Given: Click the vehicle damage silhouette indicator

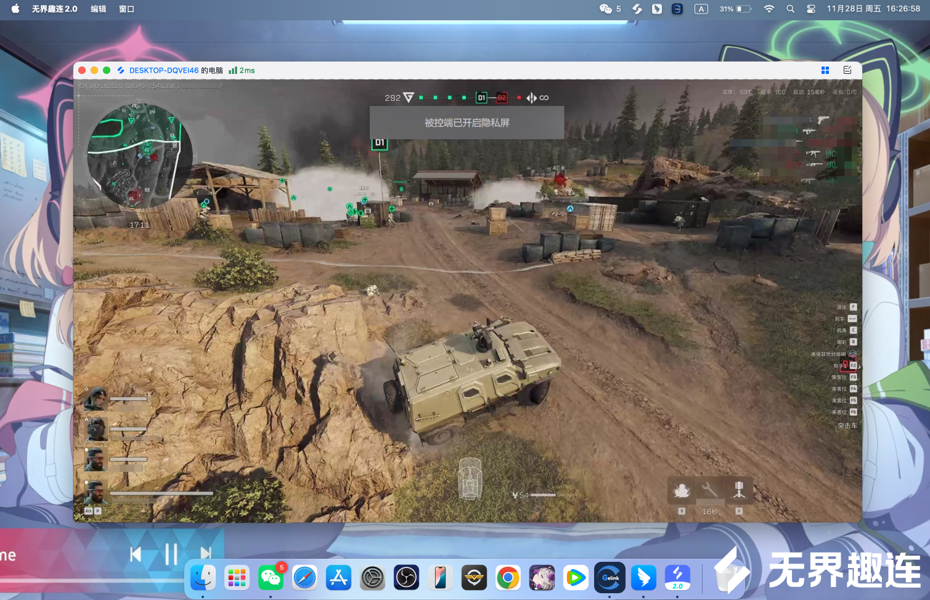Looking at the screenshot, I should pyautogui.click(x=470, y=479).
